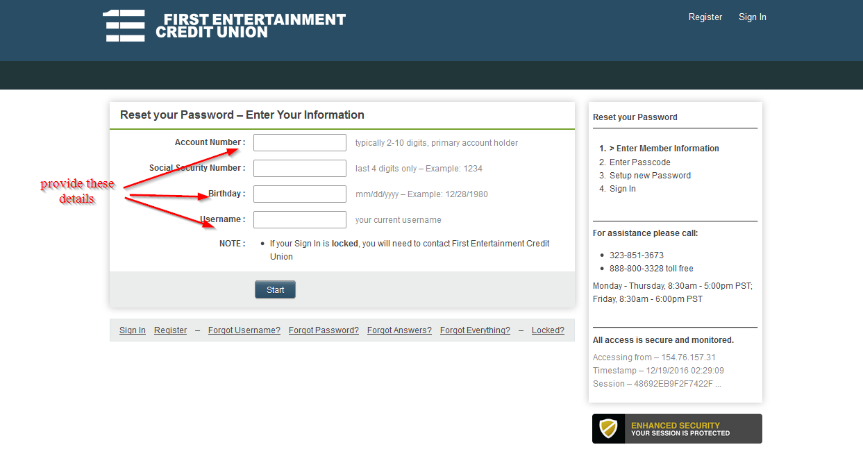Click the 'Enter Passcode' step text
The width and height of the screenshot is (863, 463).
coord(640,162)
